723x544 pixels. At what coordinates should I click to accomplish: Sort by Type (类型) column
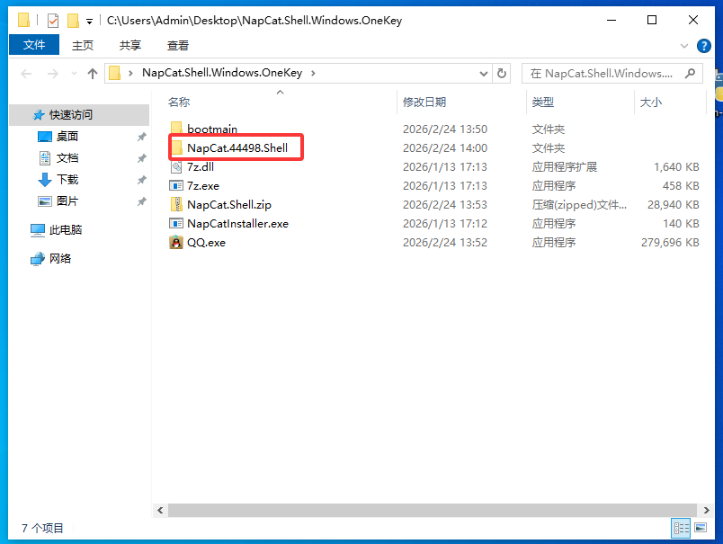pyautogui.click(x=543, y=102)
